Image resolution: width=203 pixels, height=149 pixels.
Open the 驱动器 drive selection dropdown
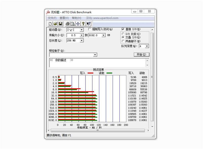tap(82, 29)
